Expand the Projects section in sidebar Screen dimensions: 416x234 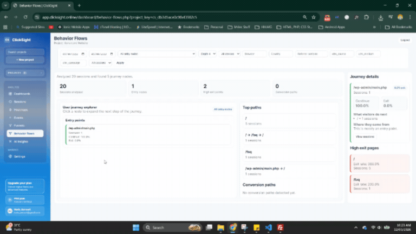(x=25, y=73)
